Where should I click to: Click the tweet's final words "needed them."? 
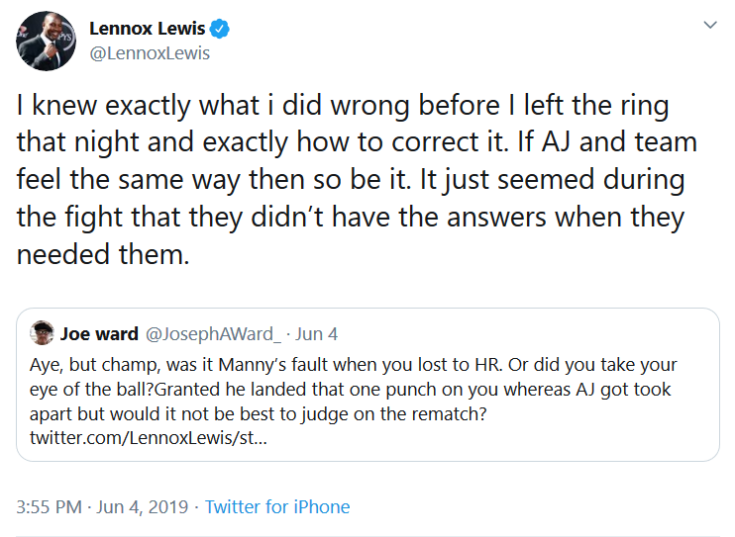(101, 254)
